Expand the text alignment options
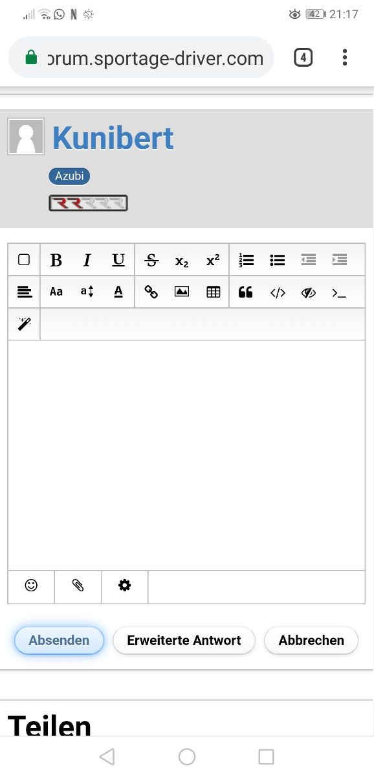This screenshot has height=778, width=374. pyautogui.click(x=24, y=292)
